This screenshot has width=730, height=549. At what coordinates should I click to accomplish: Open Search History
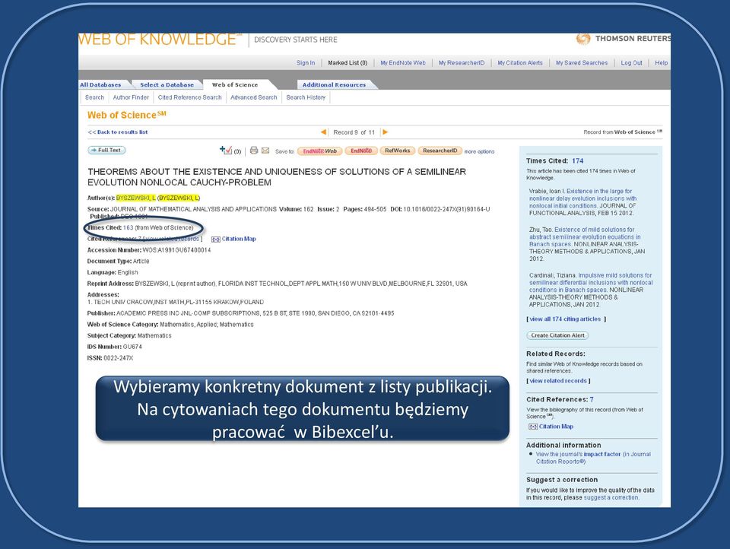[x=306, y=97]
